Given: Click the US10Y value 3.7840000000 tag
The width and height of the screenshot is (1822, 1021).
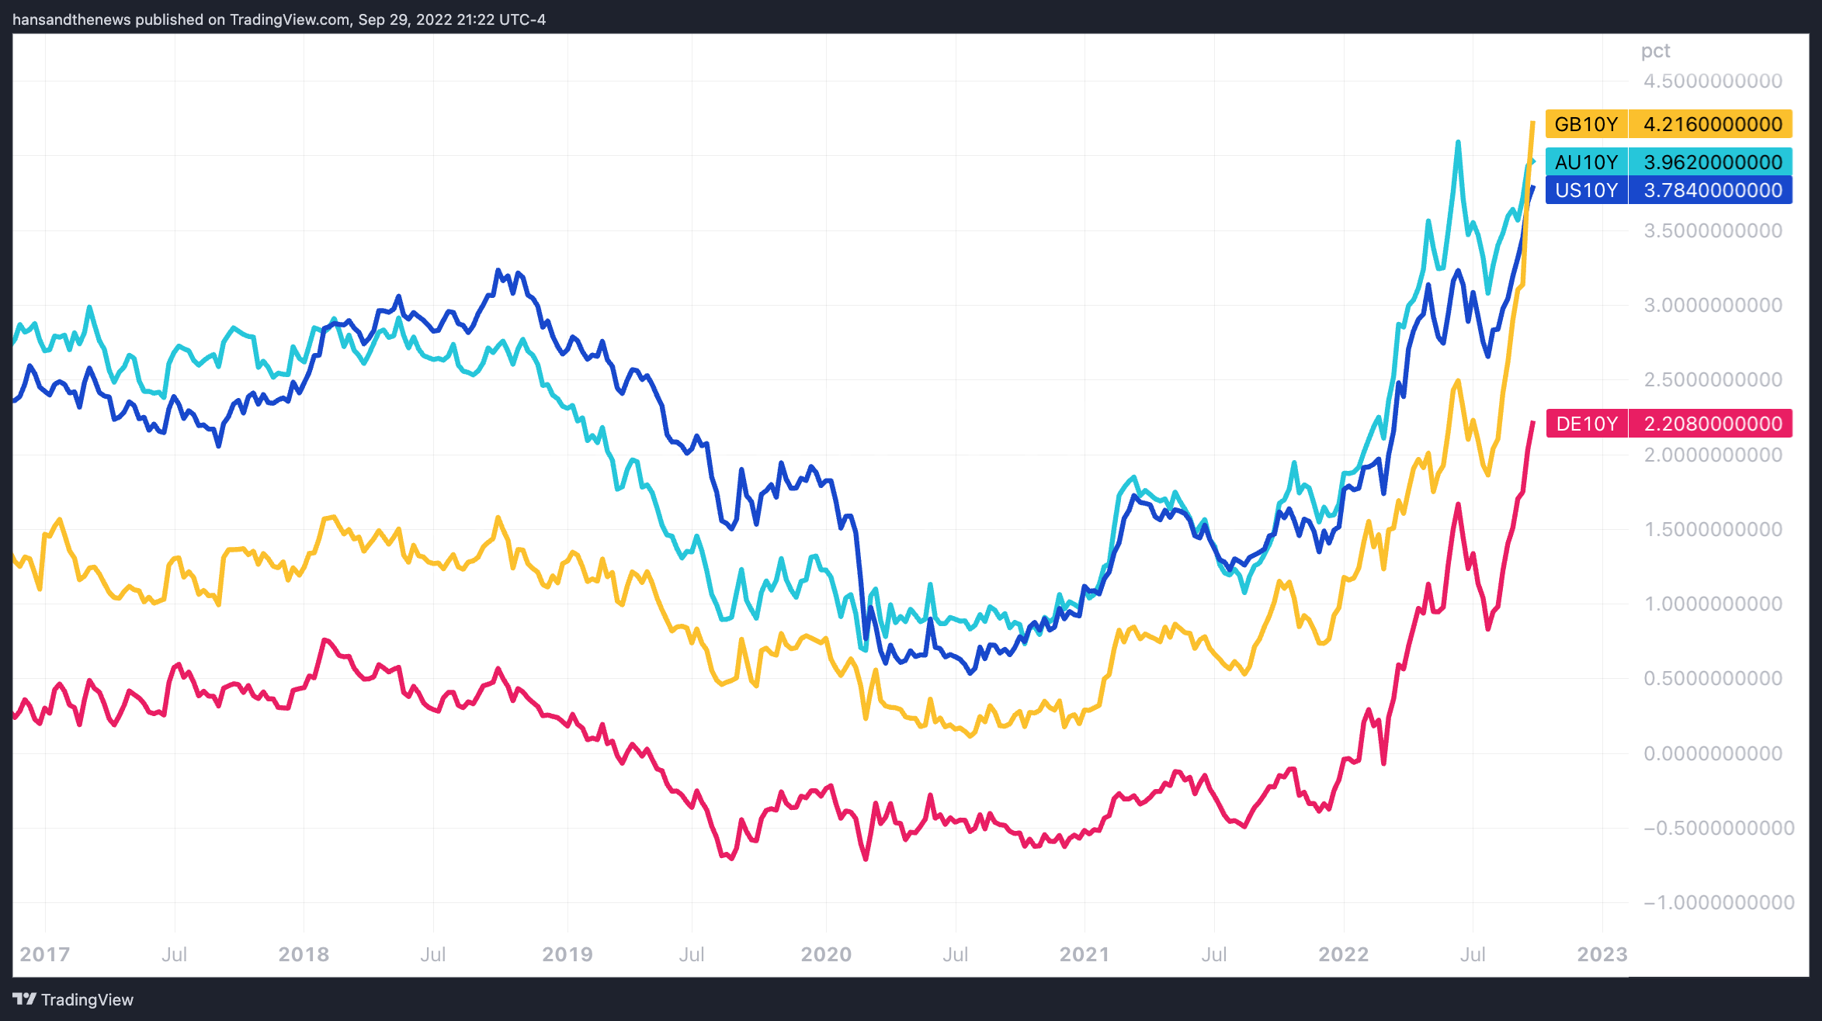Looking at the screenshot, I should pyautogui.click(x=1712, y=190).
